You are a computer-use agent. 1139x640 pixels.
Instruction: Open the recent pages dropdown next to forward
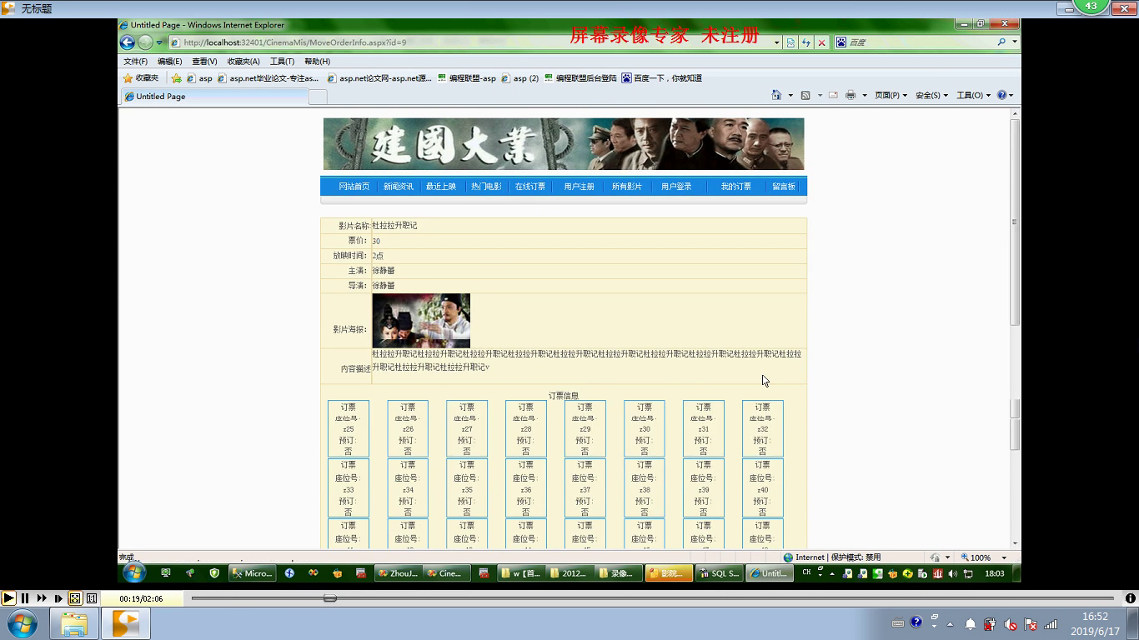tap(159, 42)
